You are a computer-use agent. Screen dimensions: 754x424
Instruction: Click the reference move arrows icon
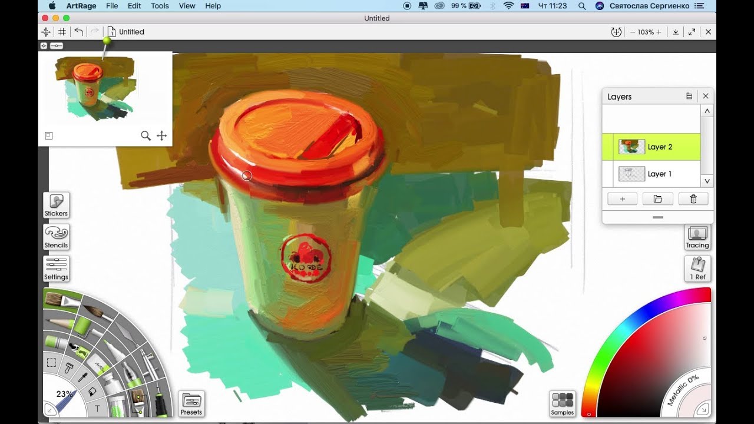162,136
